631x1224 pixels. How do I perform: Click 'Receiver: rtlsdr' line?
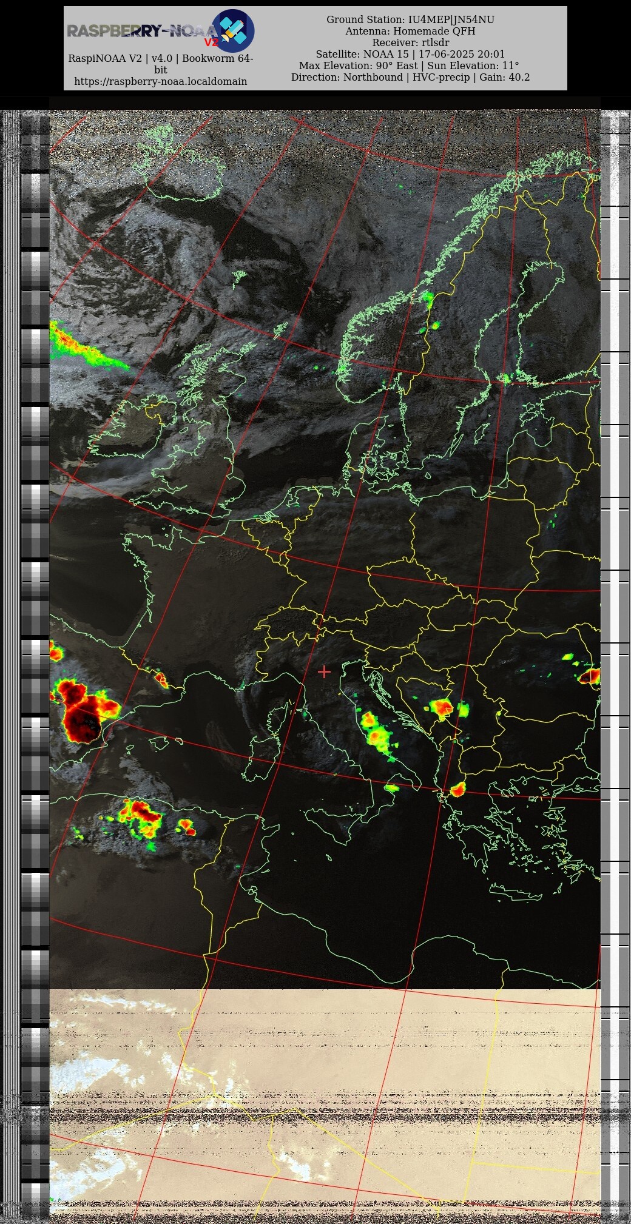point(411,42)
